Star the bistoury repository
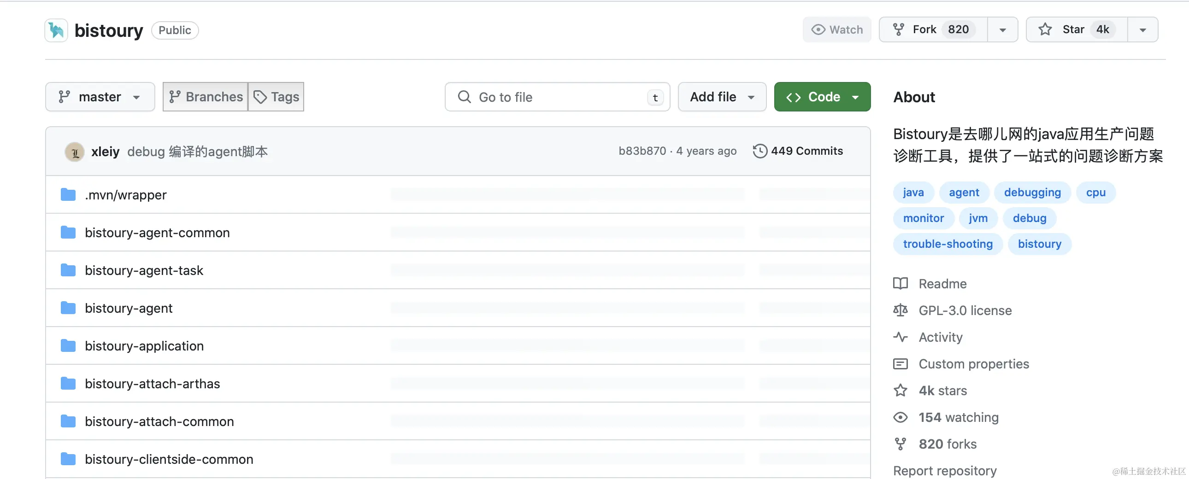Screen dimensions: 1189x479 [x=1077, y=29]
